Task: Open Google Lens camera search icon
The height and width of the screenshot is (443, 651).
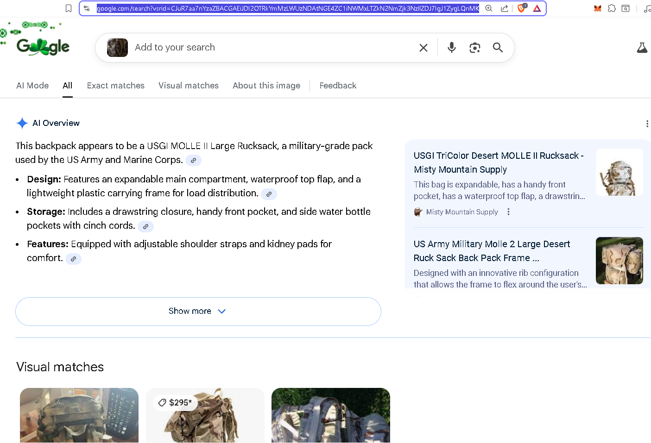Action: point(474,48)
